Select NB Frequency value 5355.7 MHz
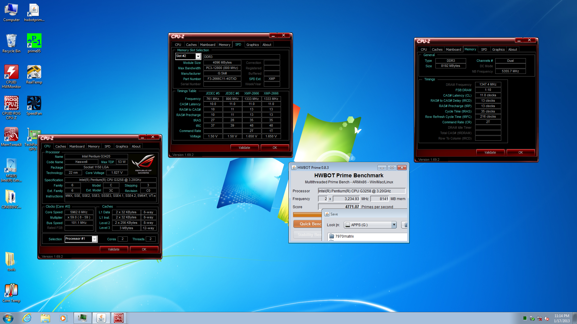 click(510, 71)
